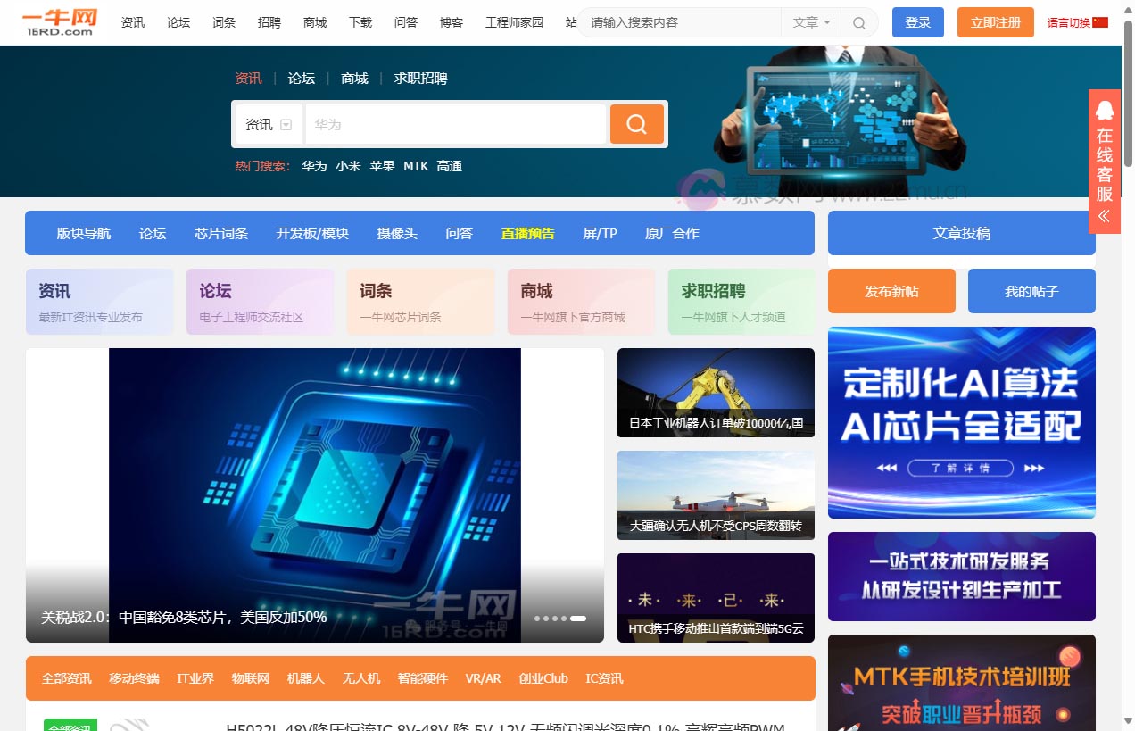Collapse the 在线客服 panel with the « arrow

(1105, 216)
